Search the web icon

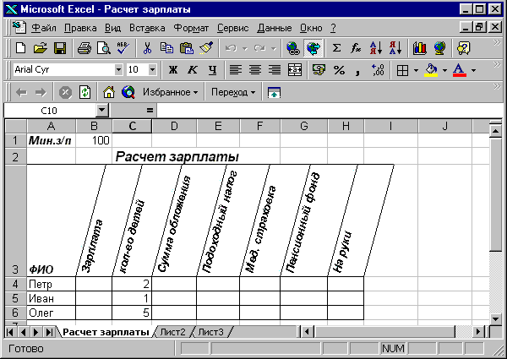pos(128,92)
